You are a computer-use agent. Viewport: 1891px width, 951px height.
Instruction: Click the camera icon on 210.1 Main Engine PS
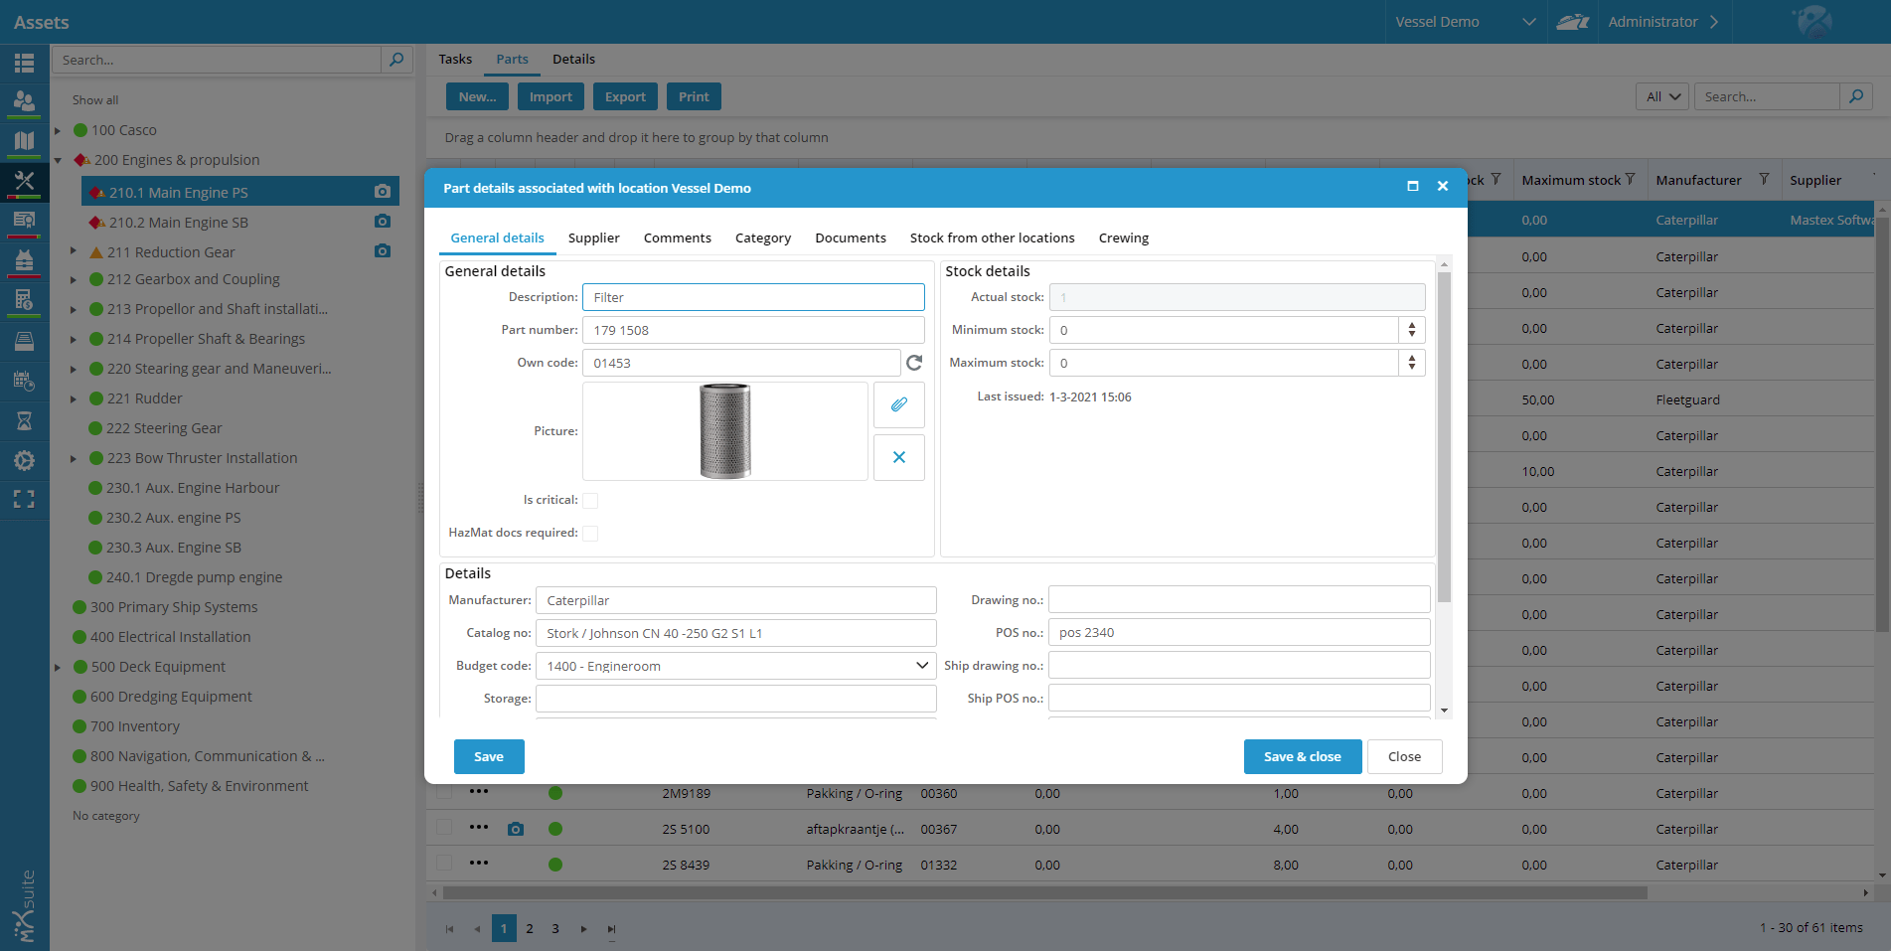point(383,192)
